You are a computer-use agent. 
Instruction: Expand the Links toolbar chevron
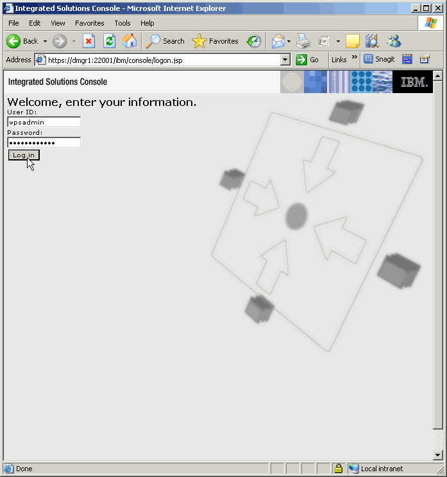coord(355,58)
